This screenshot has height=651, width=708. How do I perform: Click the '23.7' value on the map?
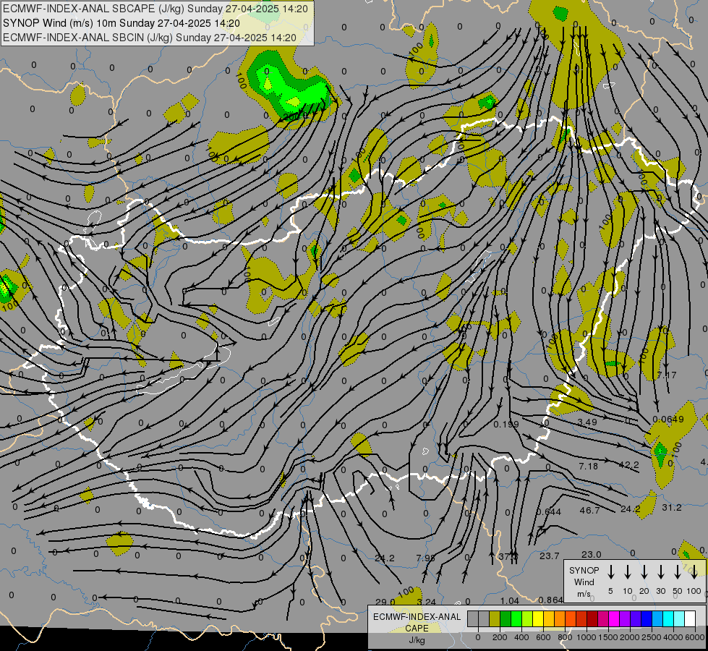[550, 556]
